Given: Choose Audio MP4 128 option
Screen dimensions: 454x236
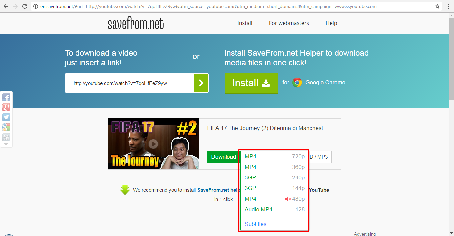Looking at the screenshot, I should pyautogui.click(x=275, y=209).
